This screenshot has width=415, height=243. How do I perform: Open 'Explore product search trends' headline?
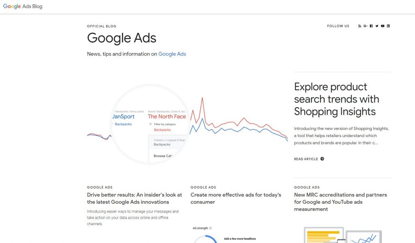[336, 99]
